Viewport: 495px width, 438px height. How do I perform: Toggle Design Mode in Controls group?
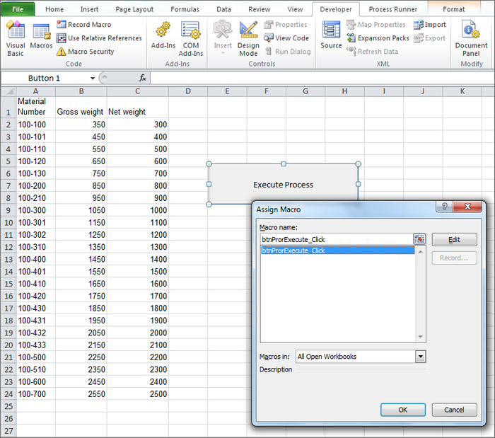pos(248,37)
